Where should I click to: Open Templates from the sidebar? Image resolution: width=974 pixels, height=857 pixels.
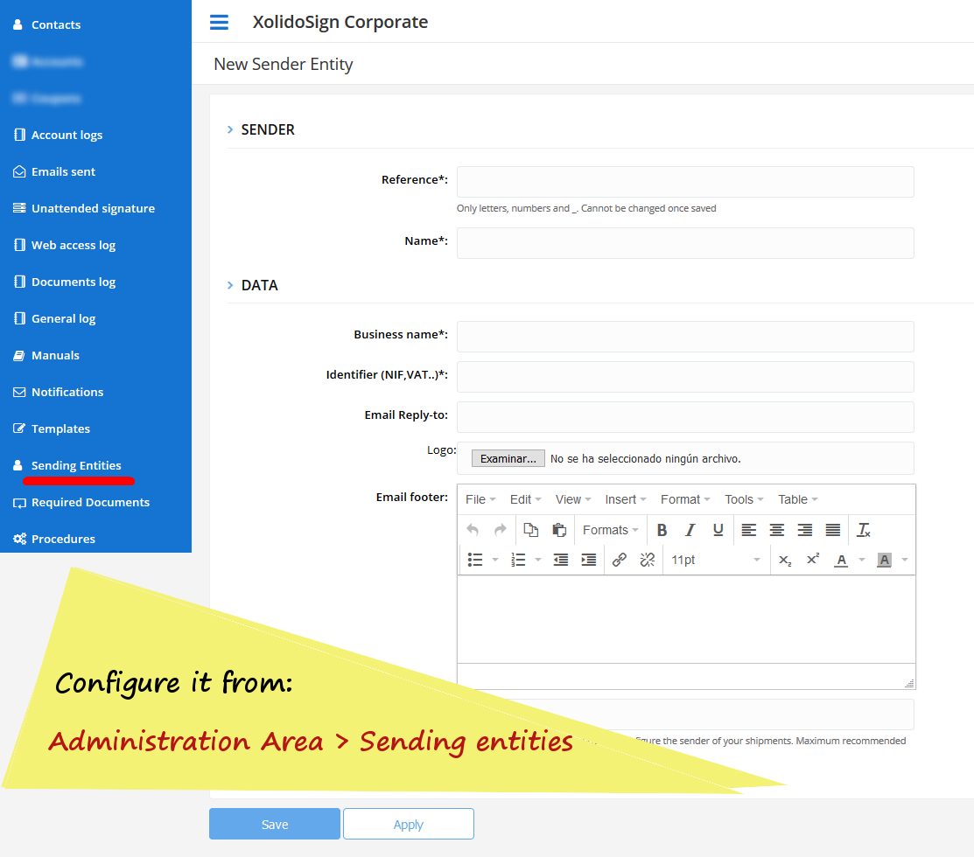[52, 428]
